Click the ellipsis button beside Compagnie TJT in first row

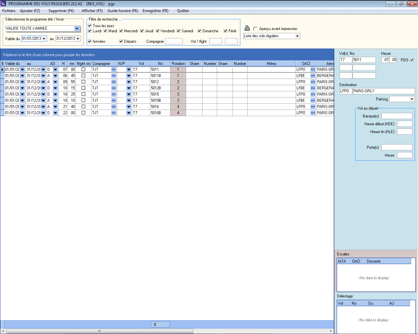(x=114, y=69)
